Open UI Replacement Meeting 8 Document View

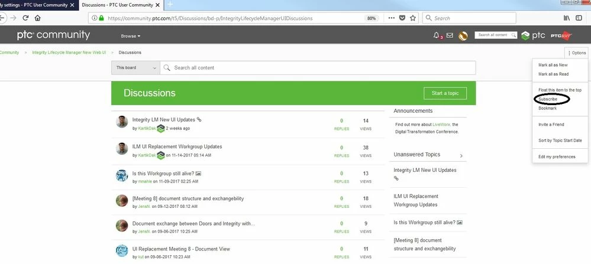point(181,249)
